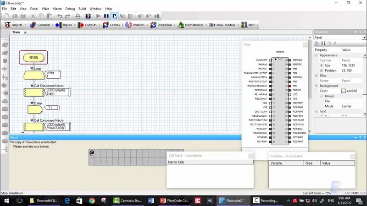
Task: Click the Step Over icon
Action: (131, 16)
